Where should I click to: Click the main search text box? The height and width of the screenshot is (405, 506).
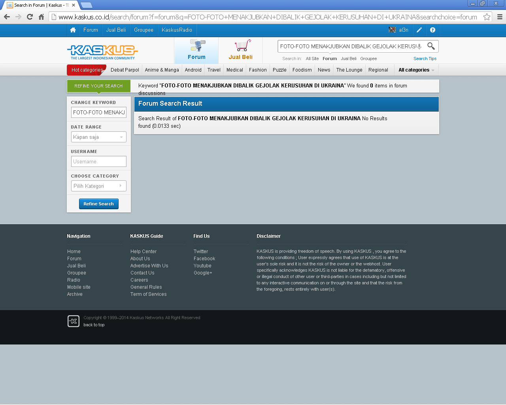348,46
